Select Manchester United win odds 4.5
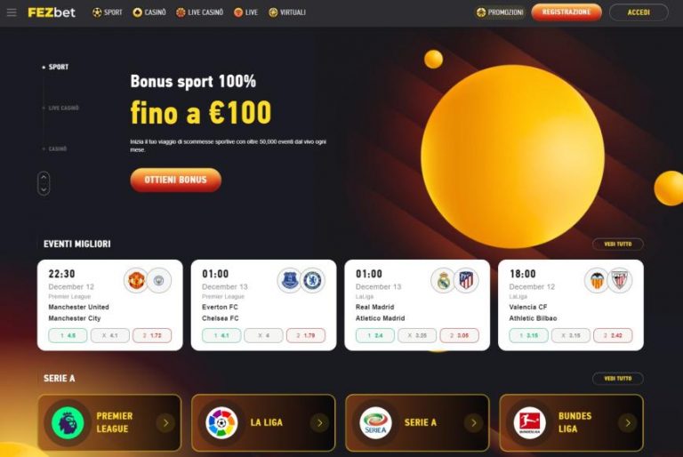This screenshot has height=457, width=683. click(68, 335)
